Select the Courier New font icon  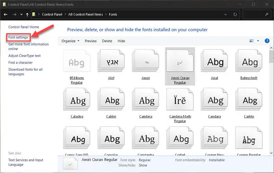click(214, 138)
